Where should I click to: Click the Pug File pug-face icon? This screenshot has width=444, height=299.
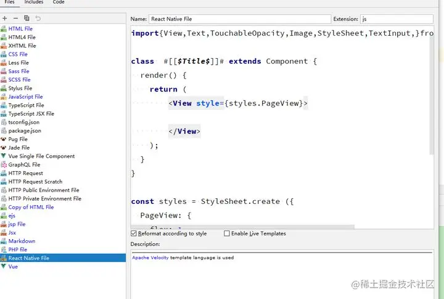tap(4, 139)
